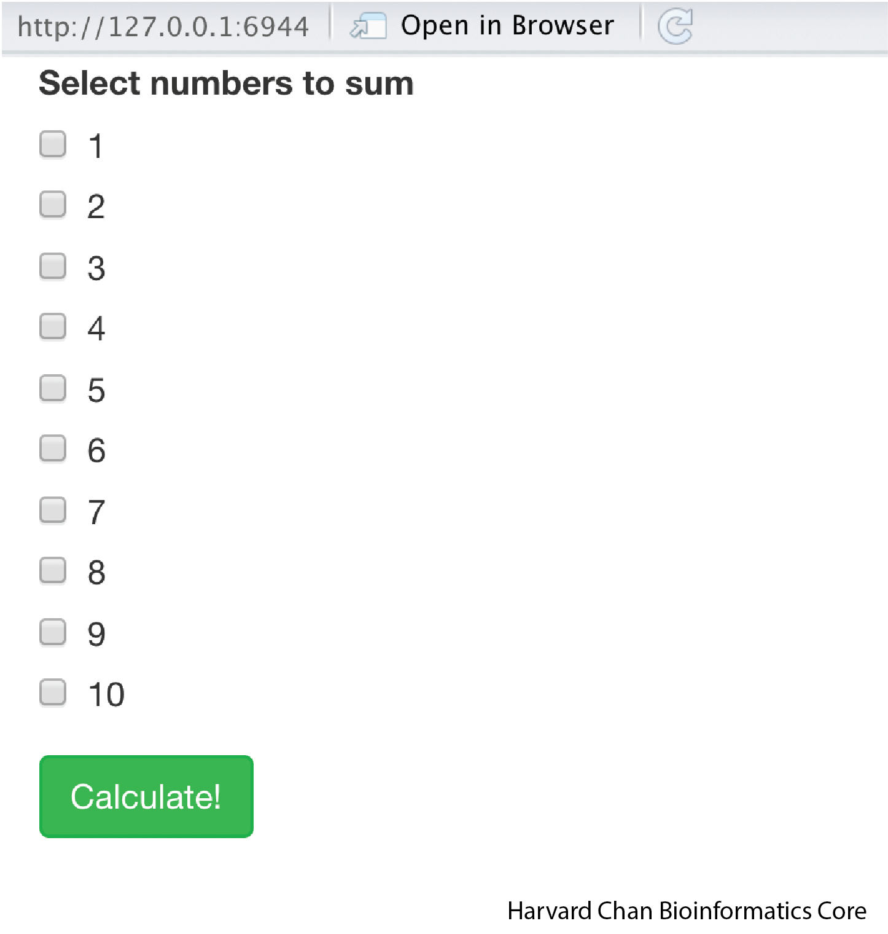The height and width of the screenshot is (934, 888).
Task: Select the checkbox for 9
Action: [53, 632]
